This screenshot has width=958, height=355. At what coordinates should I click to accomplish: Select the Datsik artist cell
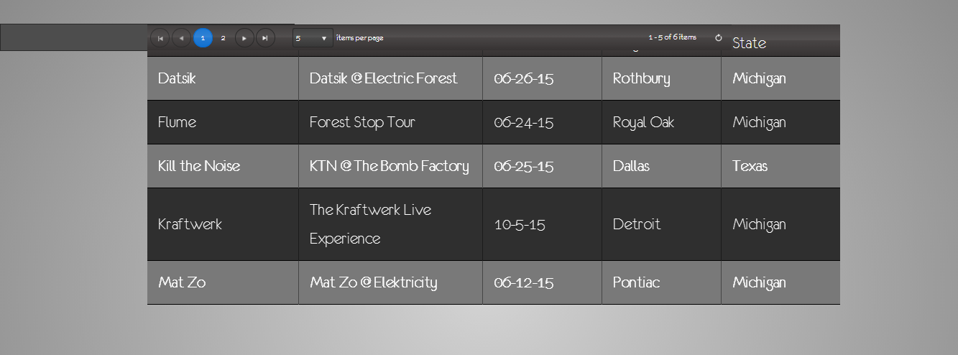[177, 78]
